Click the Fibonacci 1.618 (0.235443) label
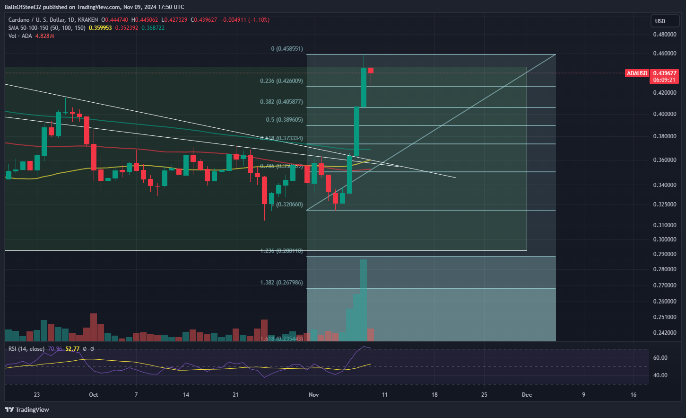 [x=281, y=339]
